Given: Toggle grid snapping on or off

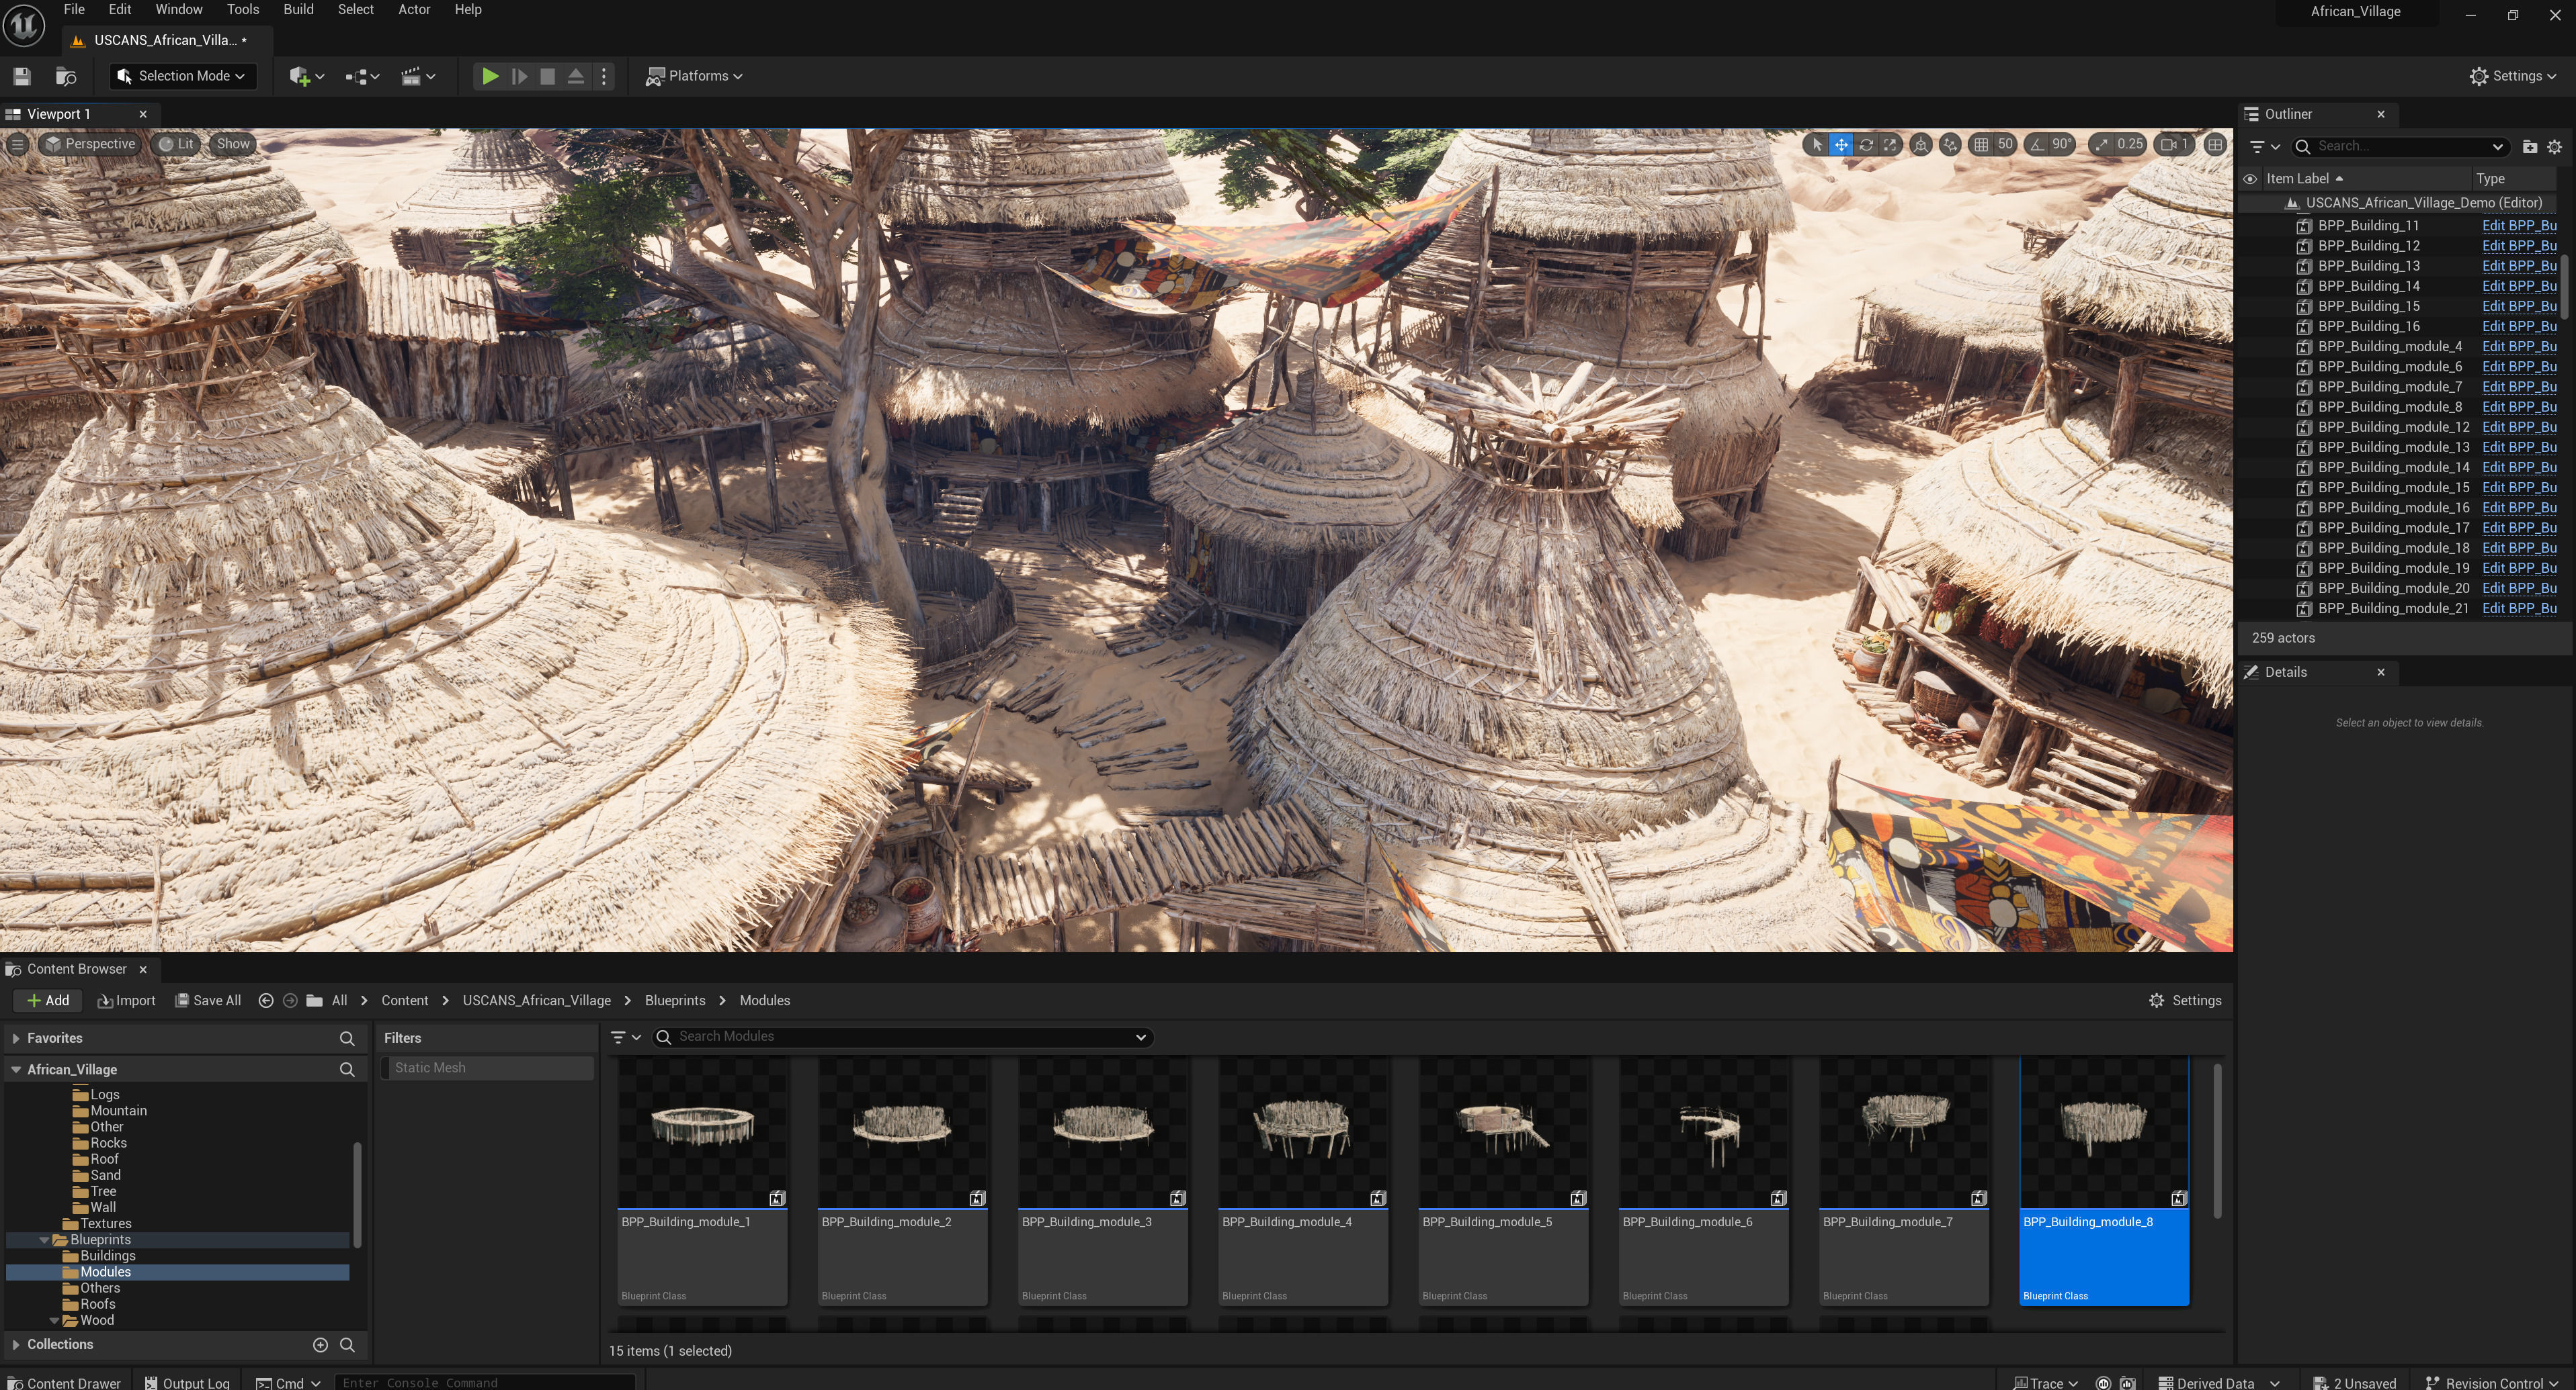Looking at the screenshot, I should [x=1981, y=145].
